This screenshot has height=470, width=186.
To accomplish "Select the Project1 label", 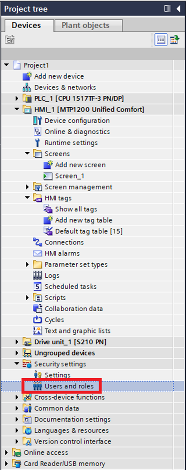I will pyautogui.click(x=36, y=65).
